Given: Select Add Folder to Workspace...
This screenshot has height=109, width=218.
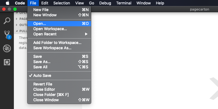Looking at the screenshot, I should pos(59,43).
